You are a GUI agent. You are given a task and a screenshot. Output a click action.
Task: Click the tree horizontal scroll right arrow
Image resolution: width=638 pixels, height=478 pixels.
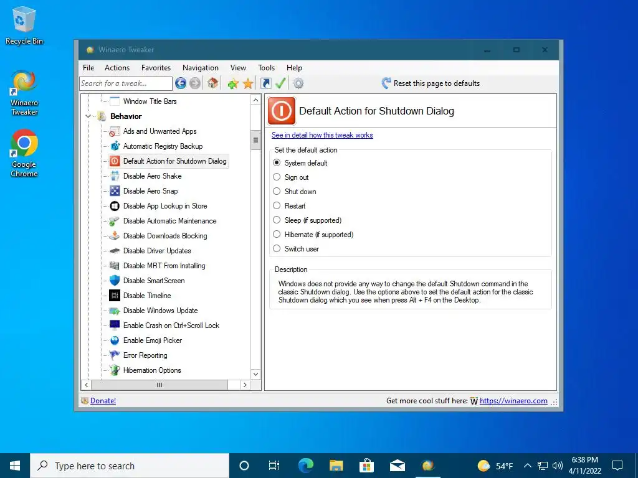[245, 385]
